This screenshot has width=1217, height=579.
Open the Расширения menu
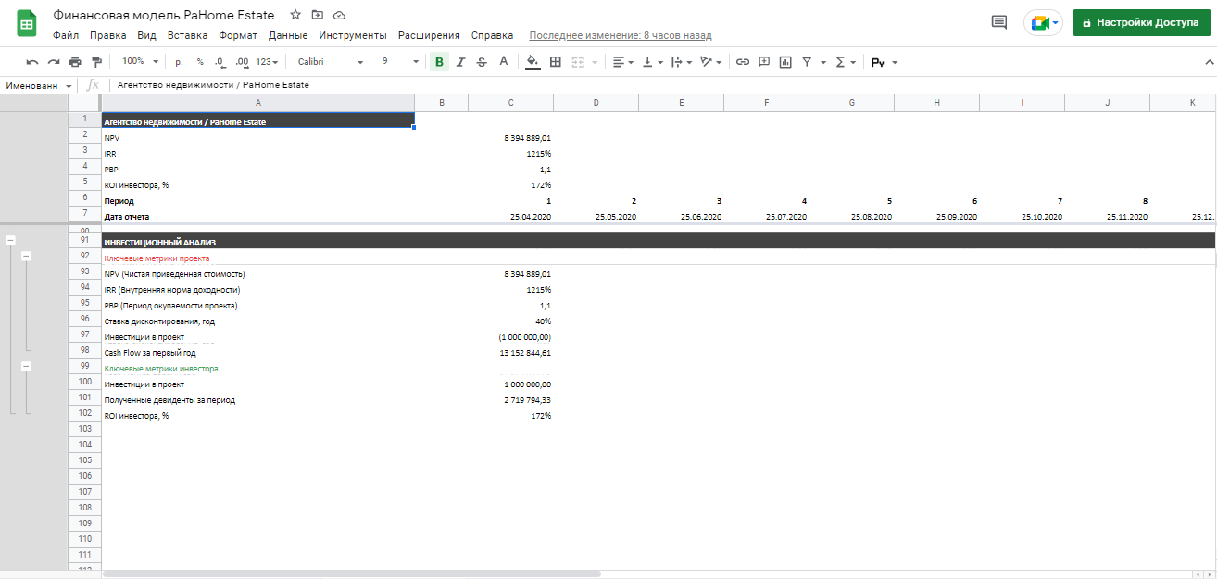click(429, 35)
